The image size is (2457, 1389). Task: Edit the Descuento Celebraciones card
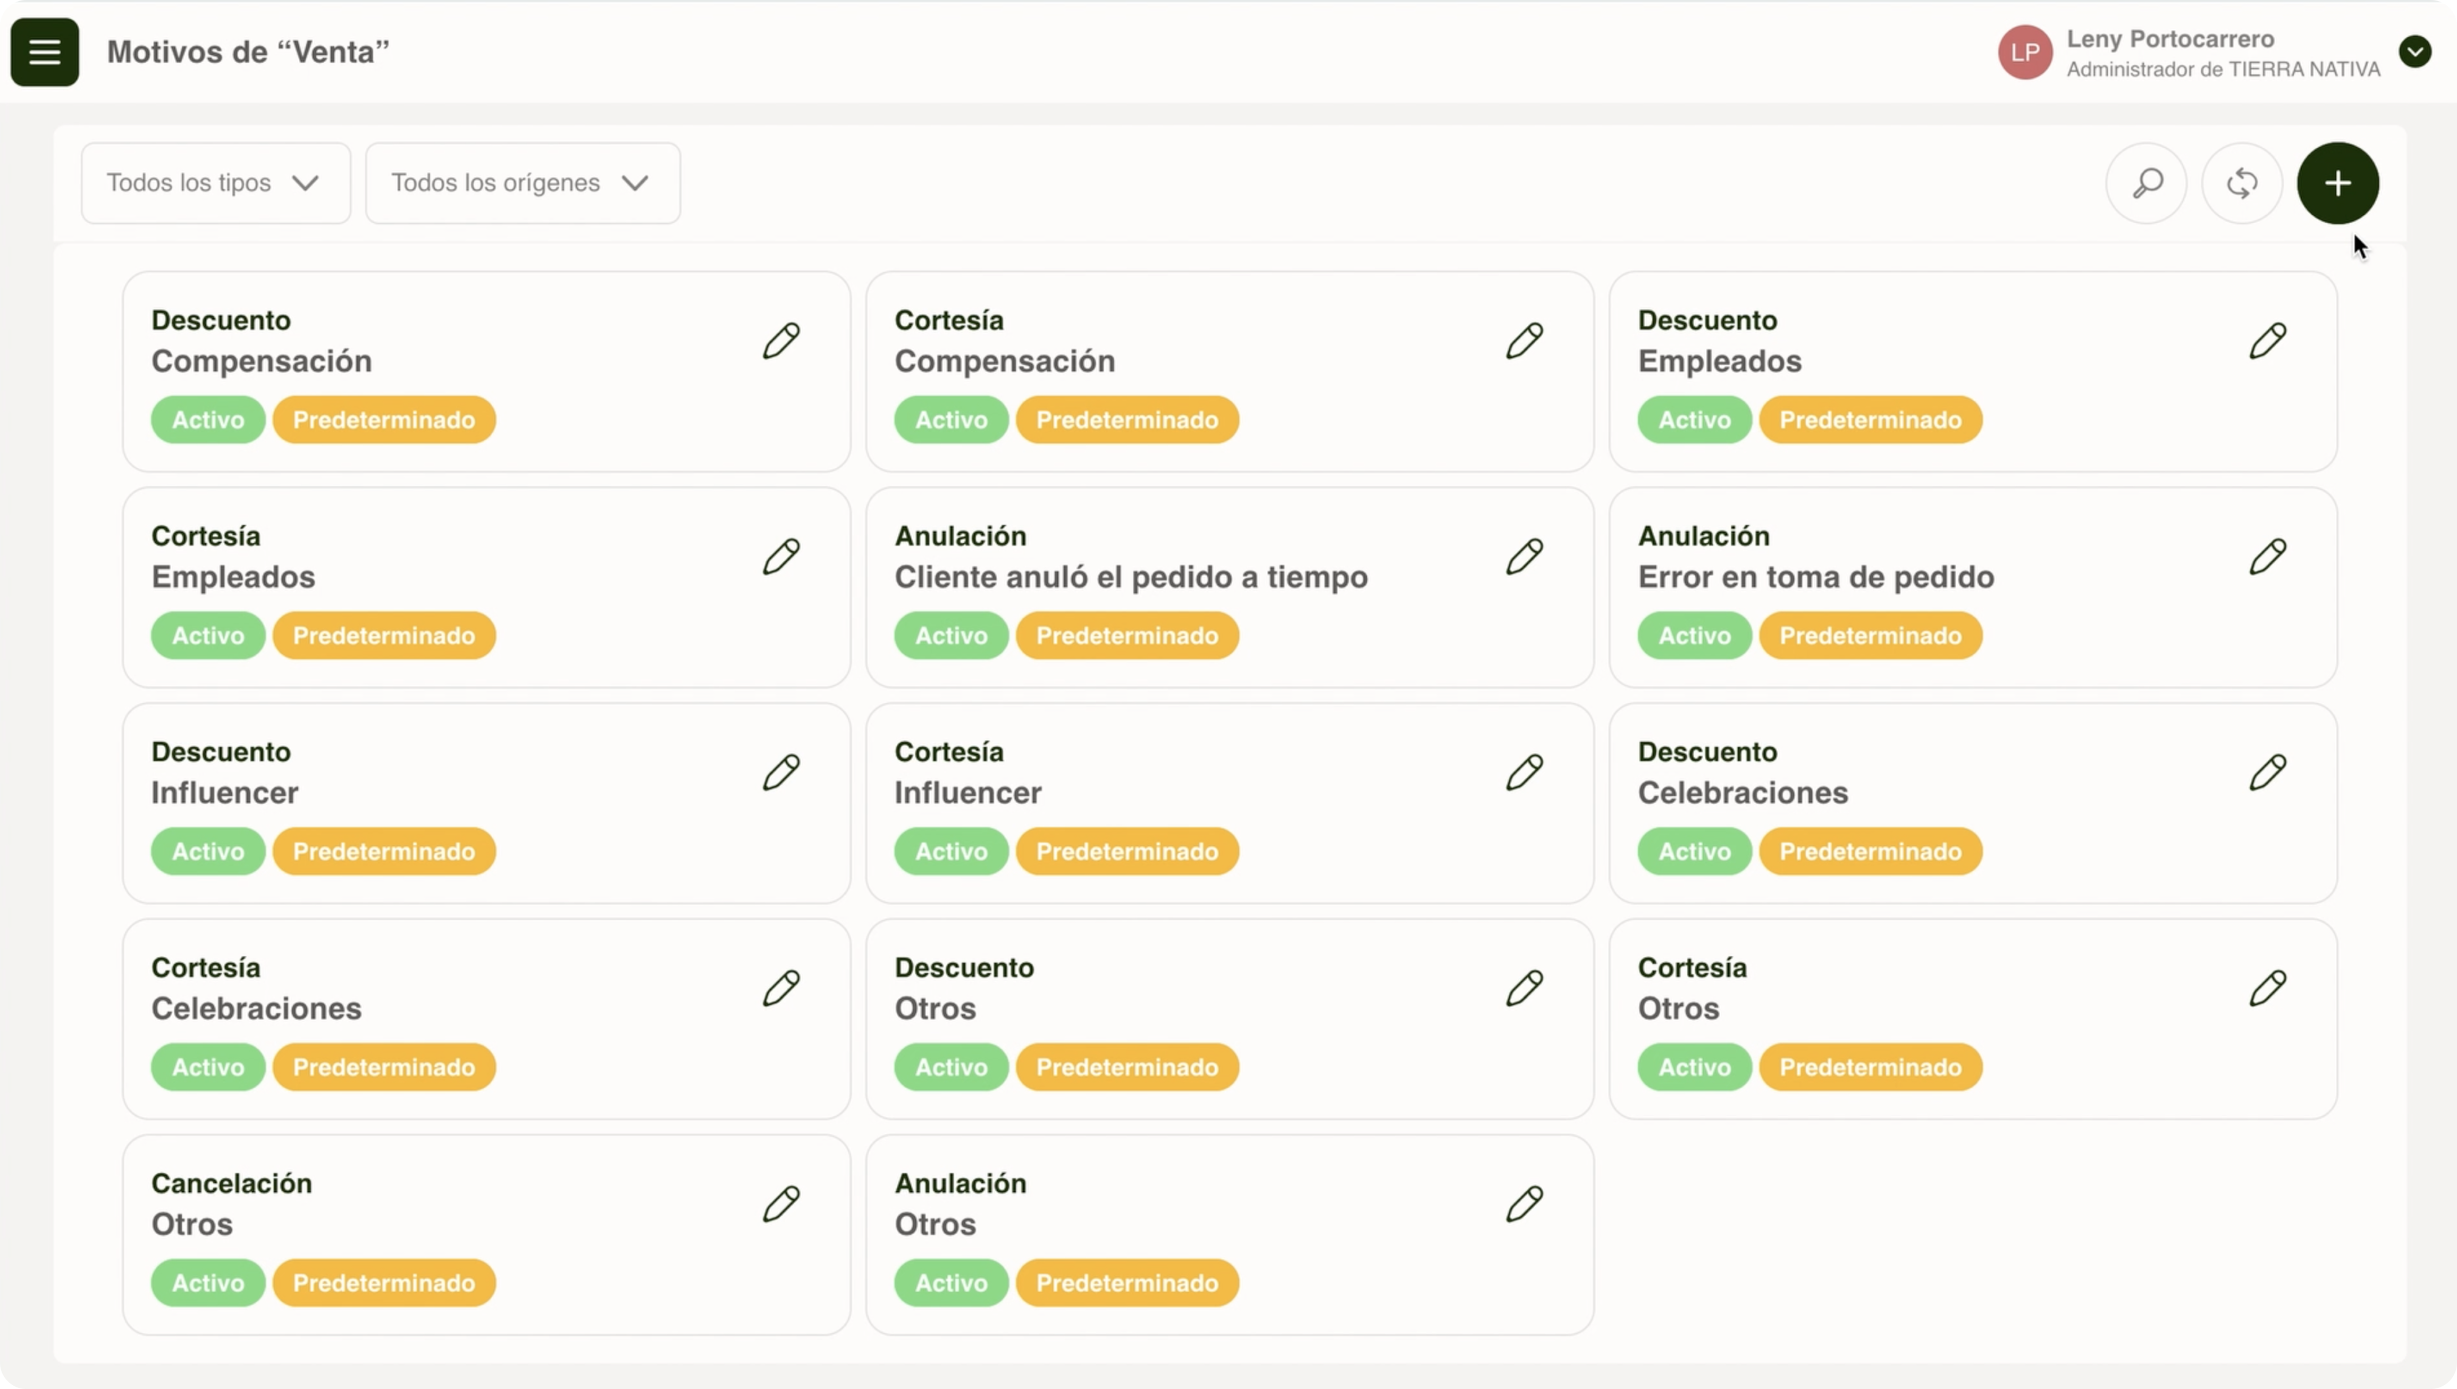[x=2267, y=772]
